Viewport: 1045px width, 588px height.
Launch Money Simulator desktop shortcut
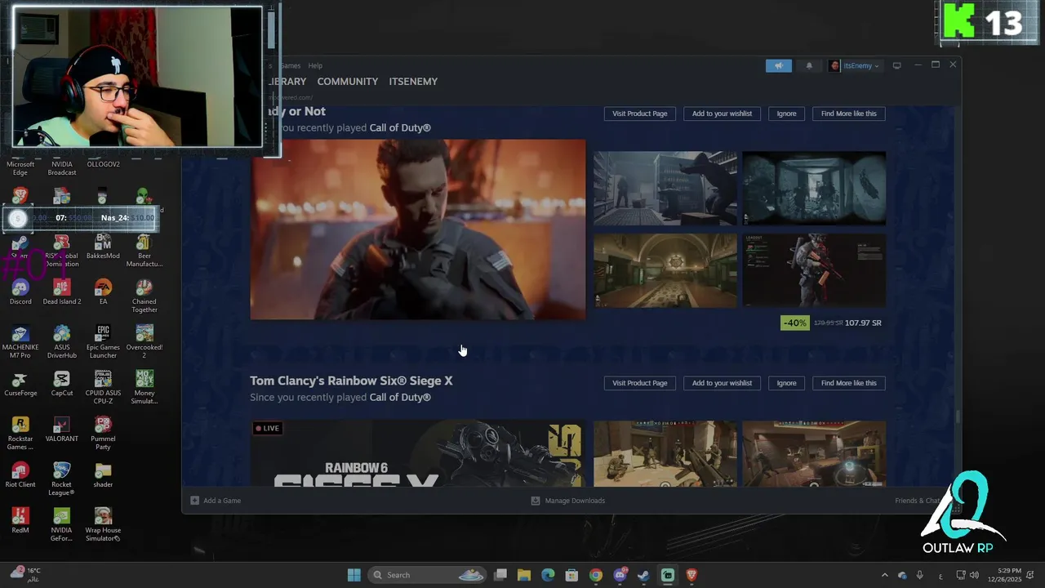tap(145, 387)
